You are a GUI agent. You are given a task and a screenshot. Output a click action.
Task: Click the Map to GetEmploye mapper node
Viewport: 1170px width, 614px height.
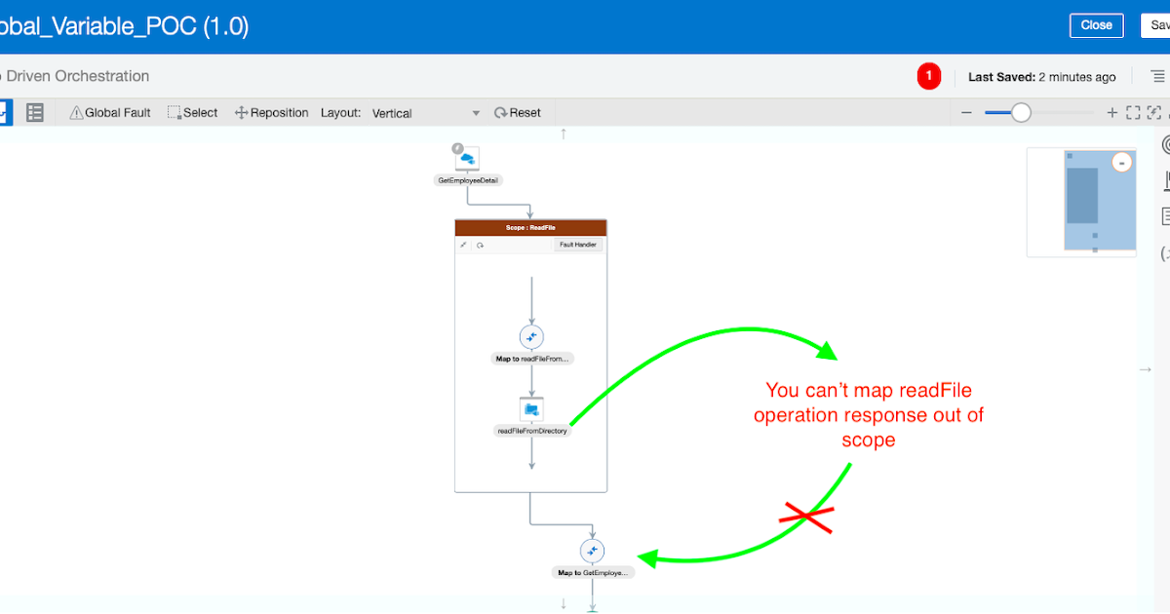point(592,551)
